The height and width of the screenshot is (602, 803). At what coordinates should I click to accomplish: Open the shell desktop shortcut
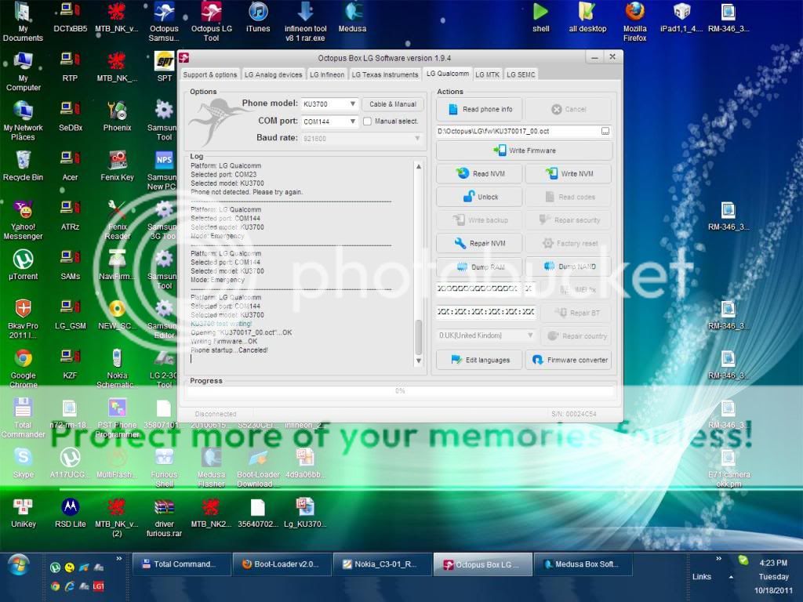(x=541, y=17)
